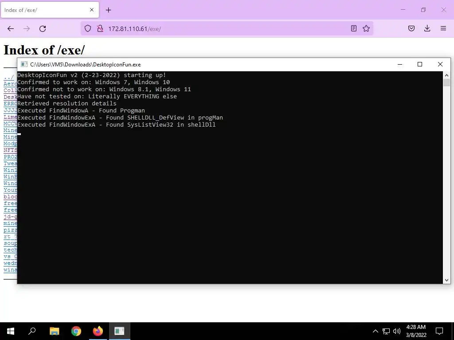454x340 pixels.
Task: Open the link beginning with Your
Action: click(x=10, y=190)
